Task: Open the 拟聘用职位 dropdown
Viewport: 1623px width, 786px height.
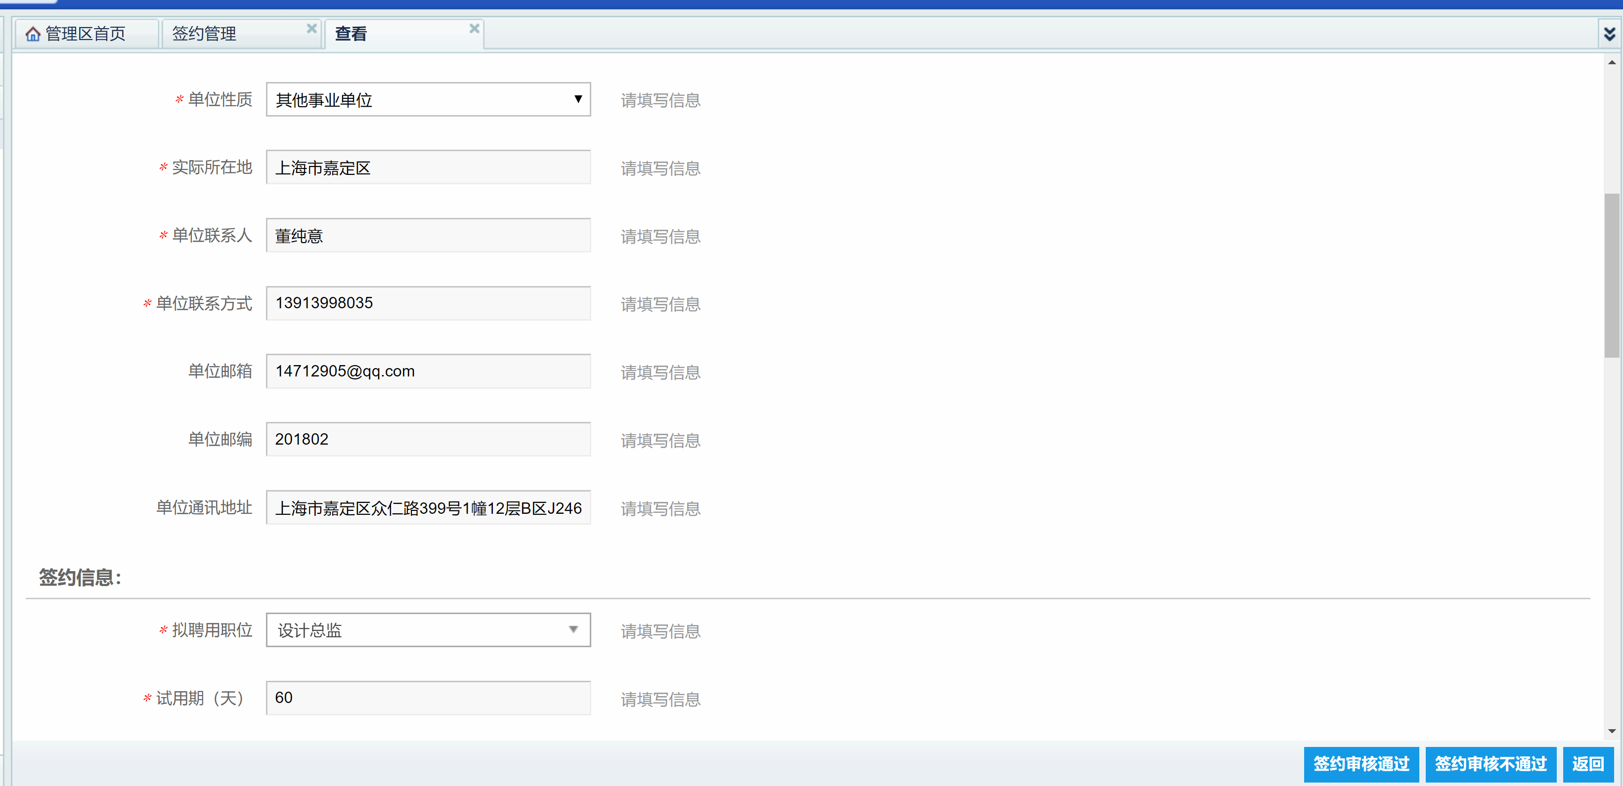Action: pyautogui.click(x=429, y=630)
